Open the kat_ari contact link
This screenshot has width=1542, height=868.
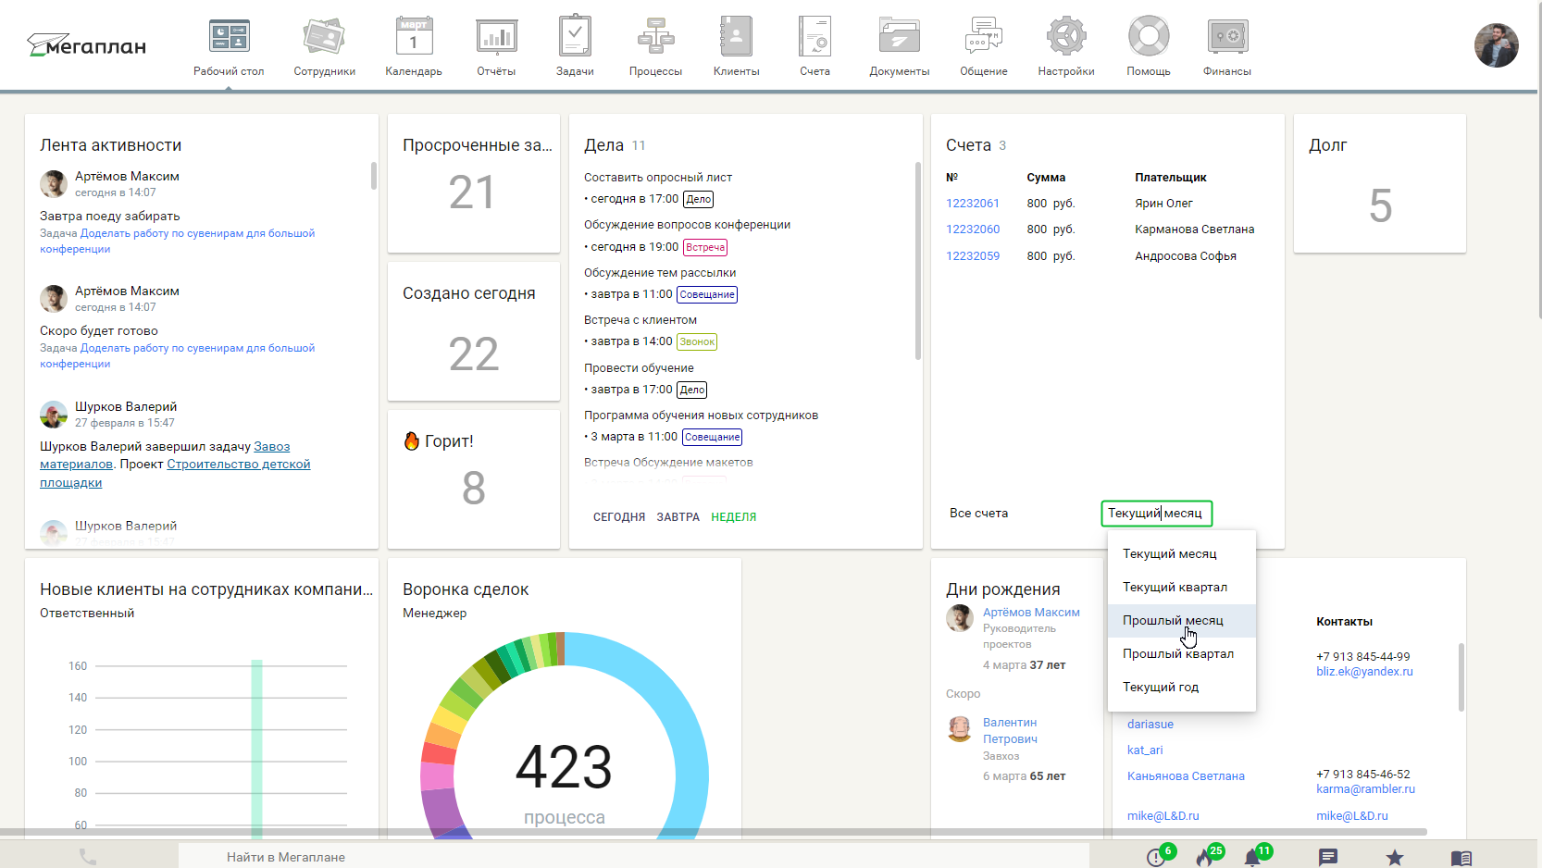[x=1145, y=750]
